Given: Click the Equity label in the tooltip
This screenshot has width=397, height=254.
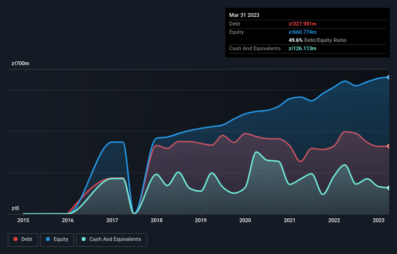Looking at the screenshot, I should tap(236, 32).
